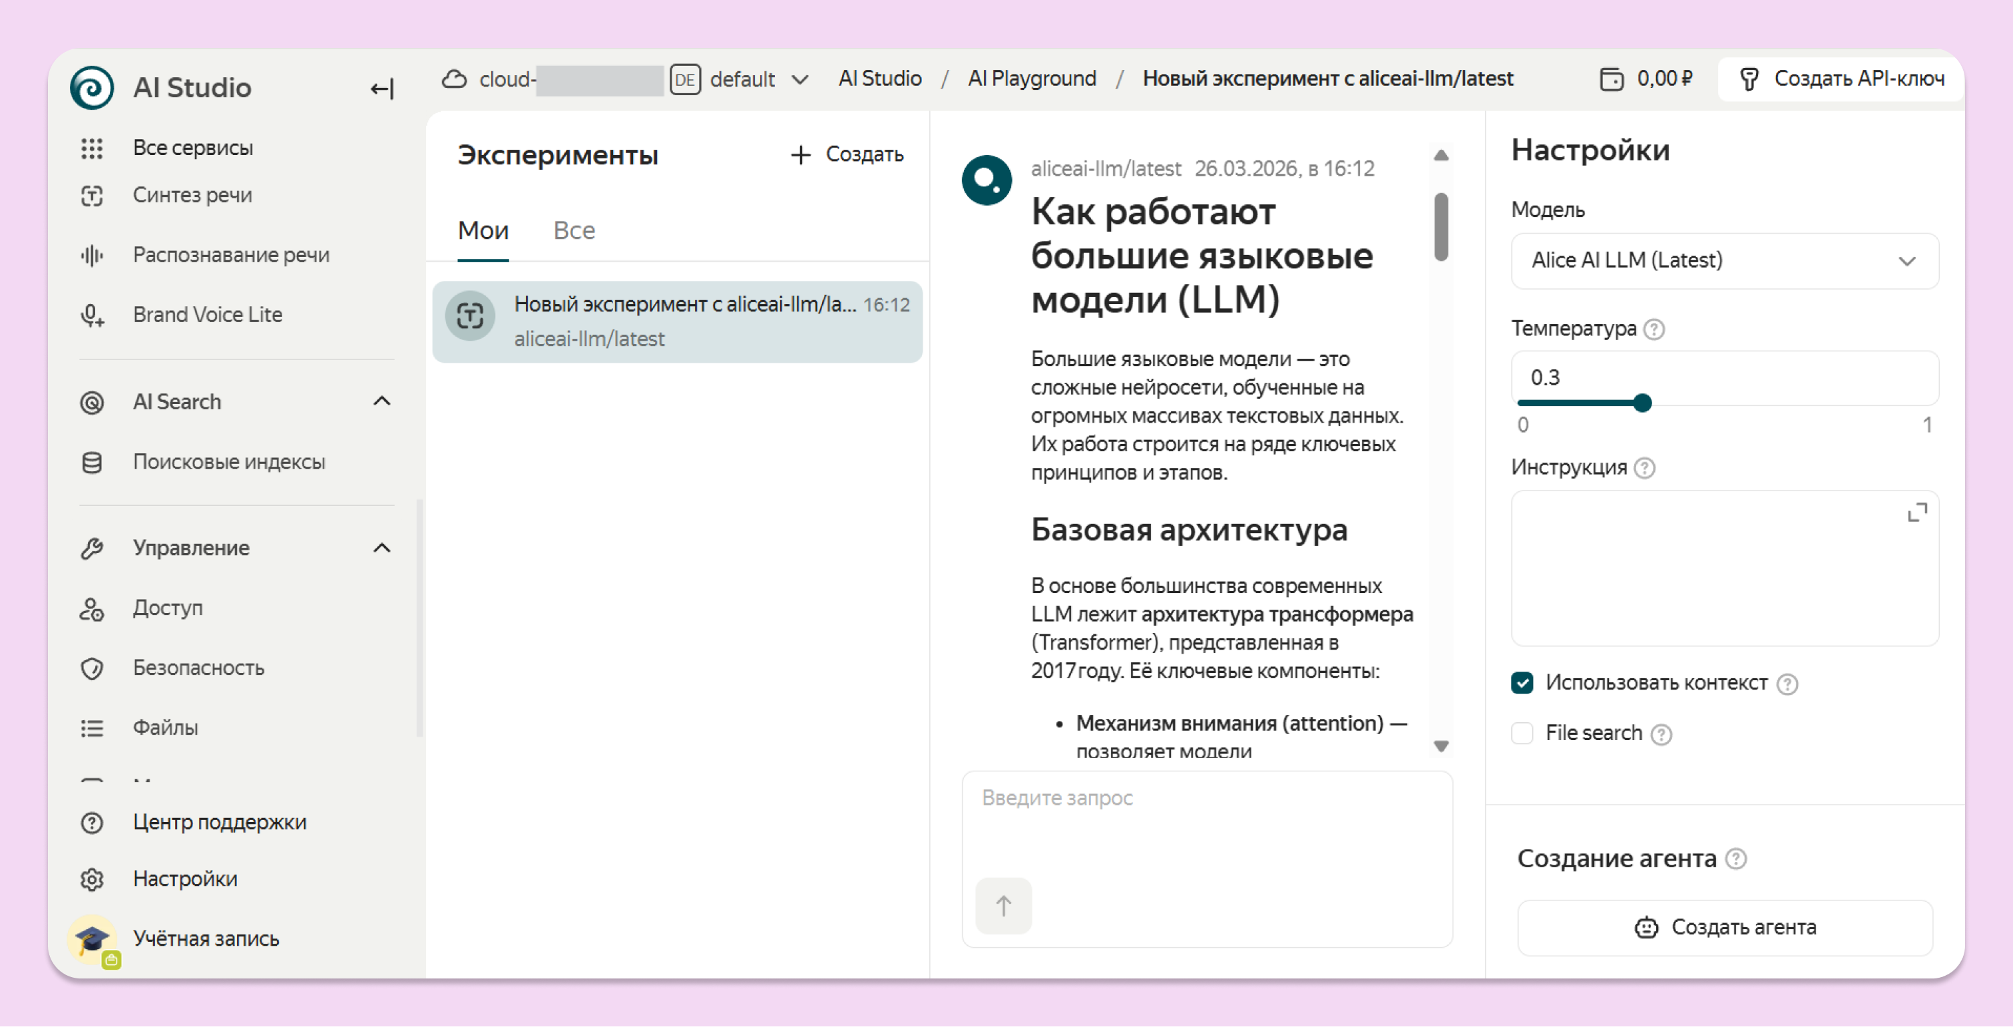Click the AI Search at-sign icon

tap(91, 403)
